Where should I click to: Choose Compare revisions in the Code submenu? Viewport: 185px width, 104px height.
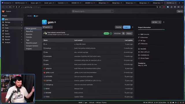32,46
